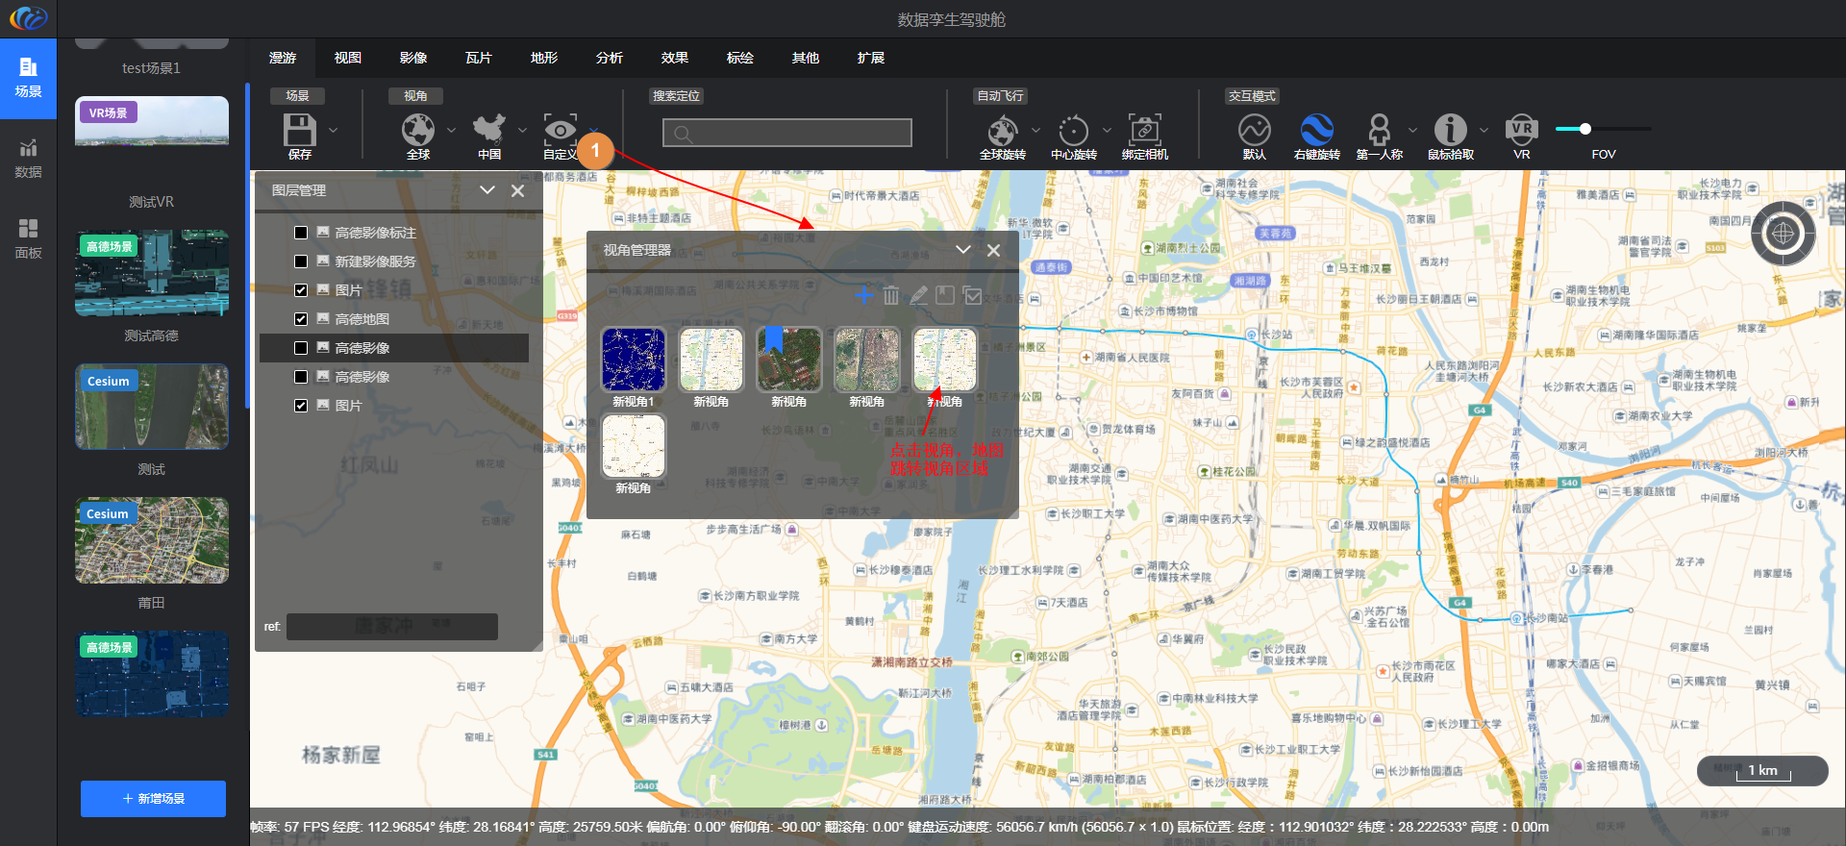Click the delete trash icon in view manager
The width and height of the screenshot is (1846, 846).
pos(891,296)
